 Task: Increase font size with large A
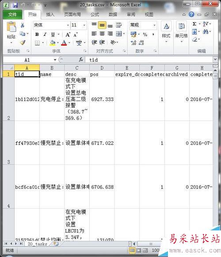click(x=68, y=35)
